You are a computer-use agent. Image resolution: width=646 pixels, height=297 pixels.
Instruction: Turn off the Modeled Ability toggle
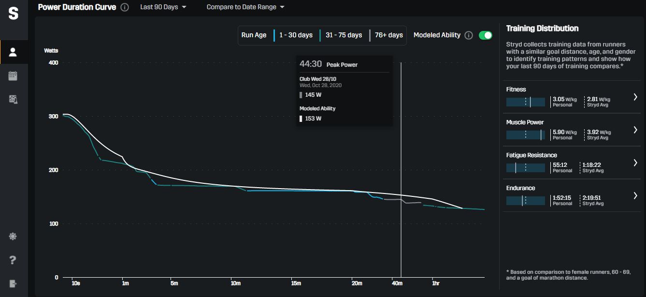(485, 35)
